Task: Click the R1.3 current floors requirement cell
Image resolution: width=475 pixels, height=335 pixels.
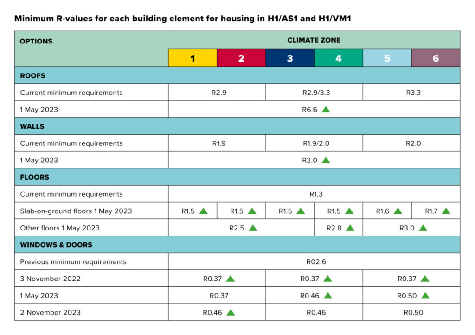Action: pos(315,194)
